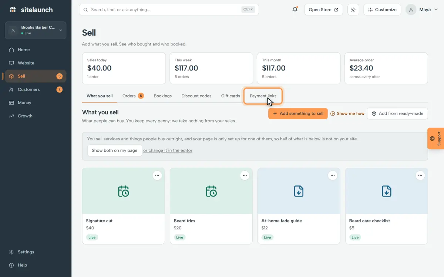
Task: Click the play icon beside Show me how
Action: click(333, 113)
